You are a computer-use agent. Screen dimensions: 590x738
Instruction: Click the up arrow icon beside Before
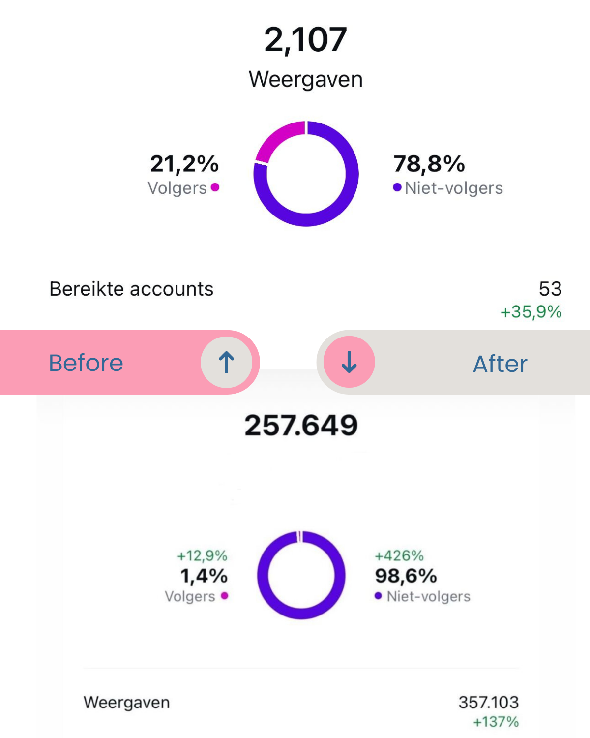coord(227,363)
